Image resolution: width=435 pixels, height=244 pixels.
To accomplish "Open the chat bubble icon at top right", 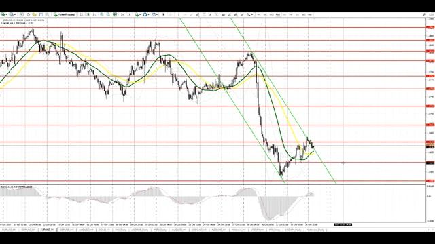I will 431,14.
